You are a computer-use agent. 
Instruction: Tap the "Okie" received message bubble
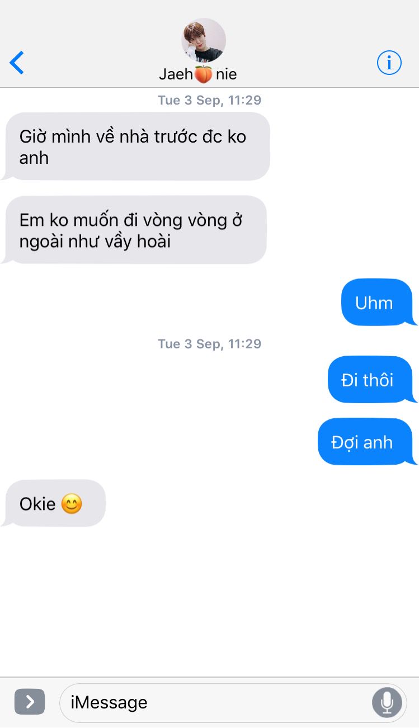[54, 503]
